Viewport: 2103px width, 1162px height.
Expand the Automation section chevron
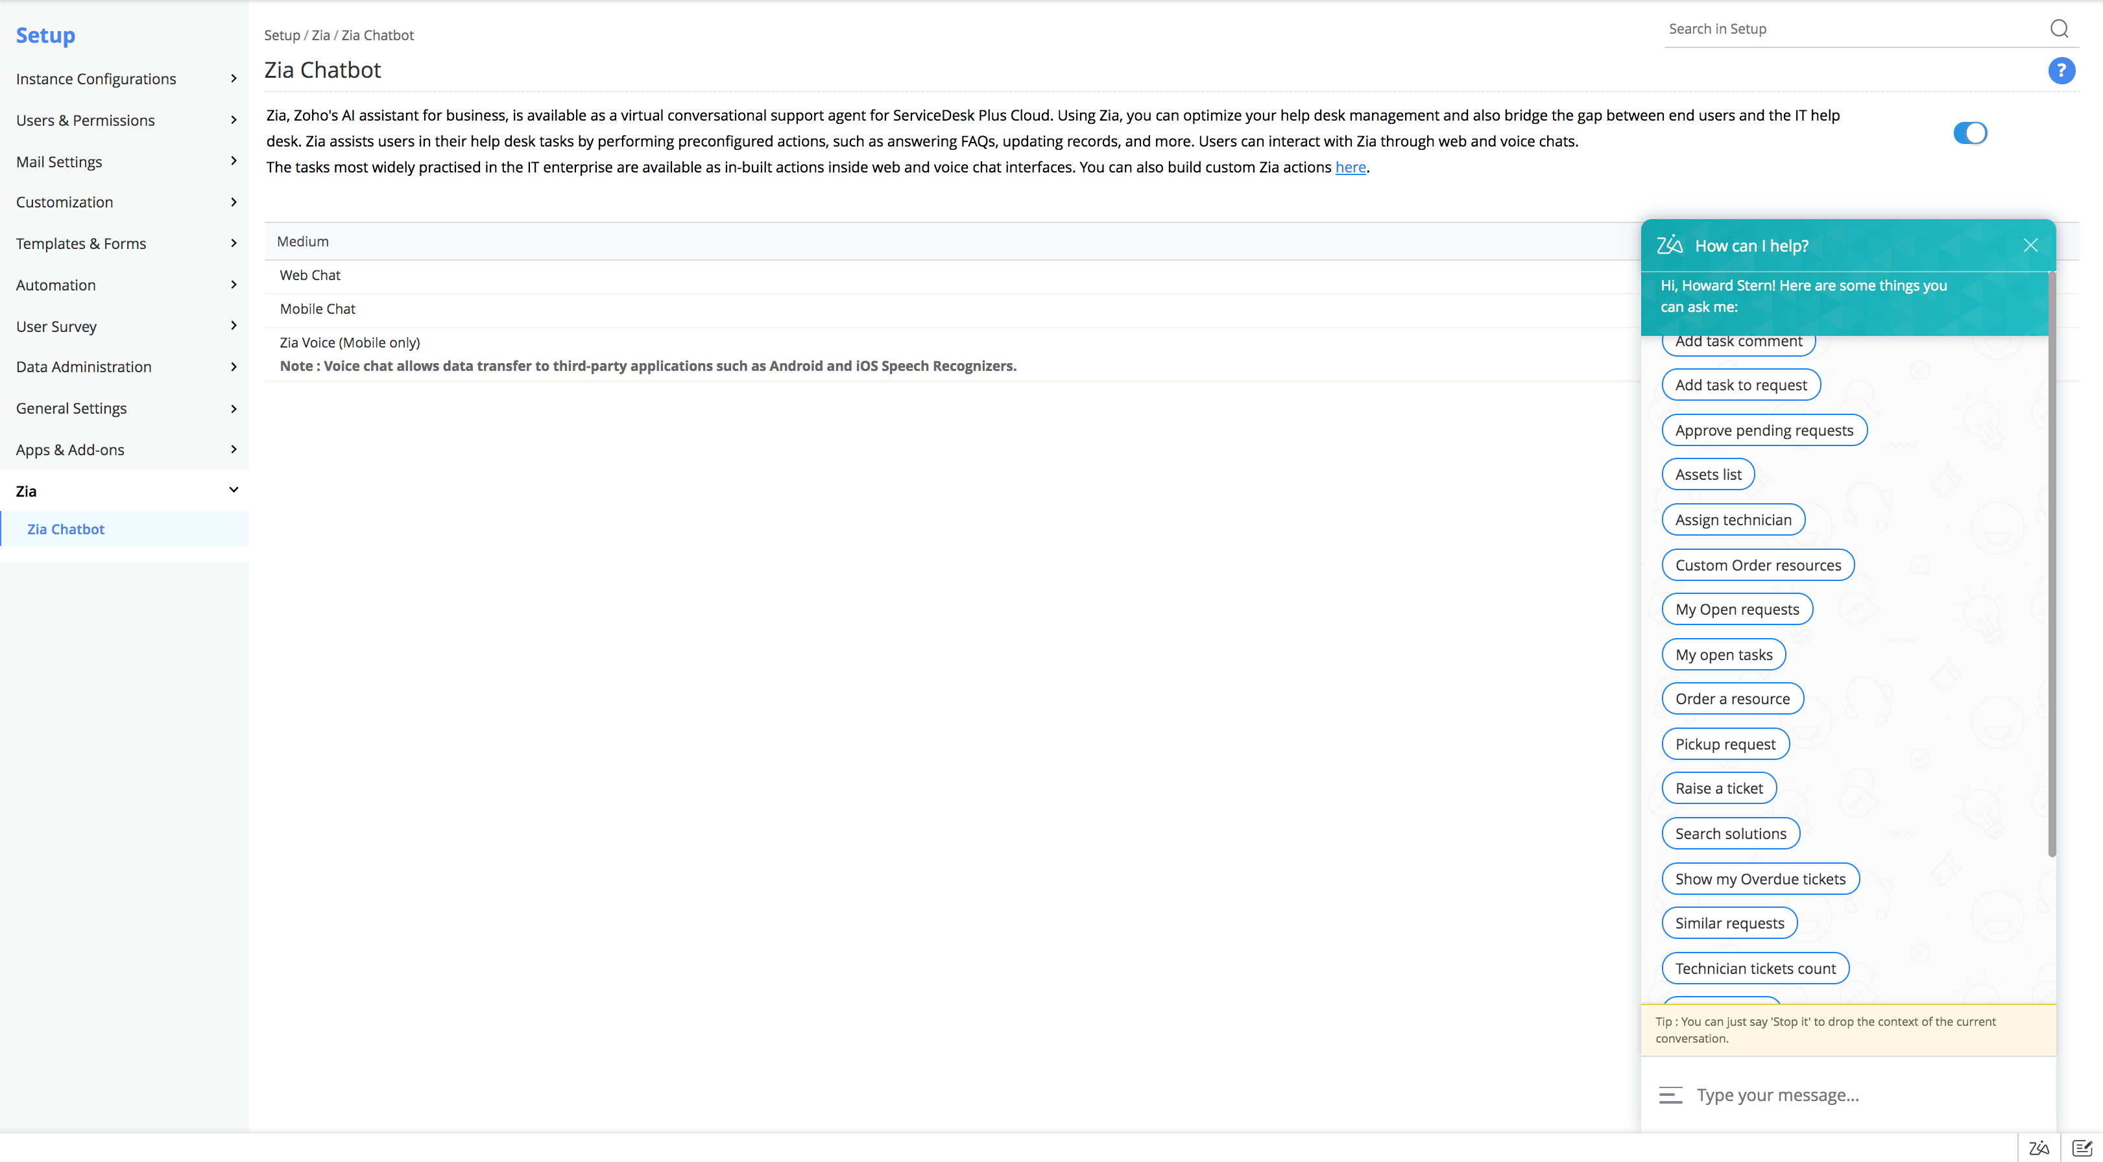[234, 285]
